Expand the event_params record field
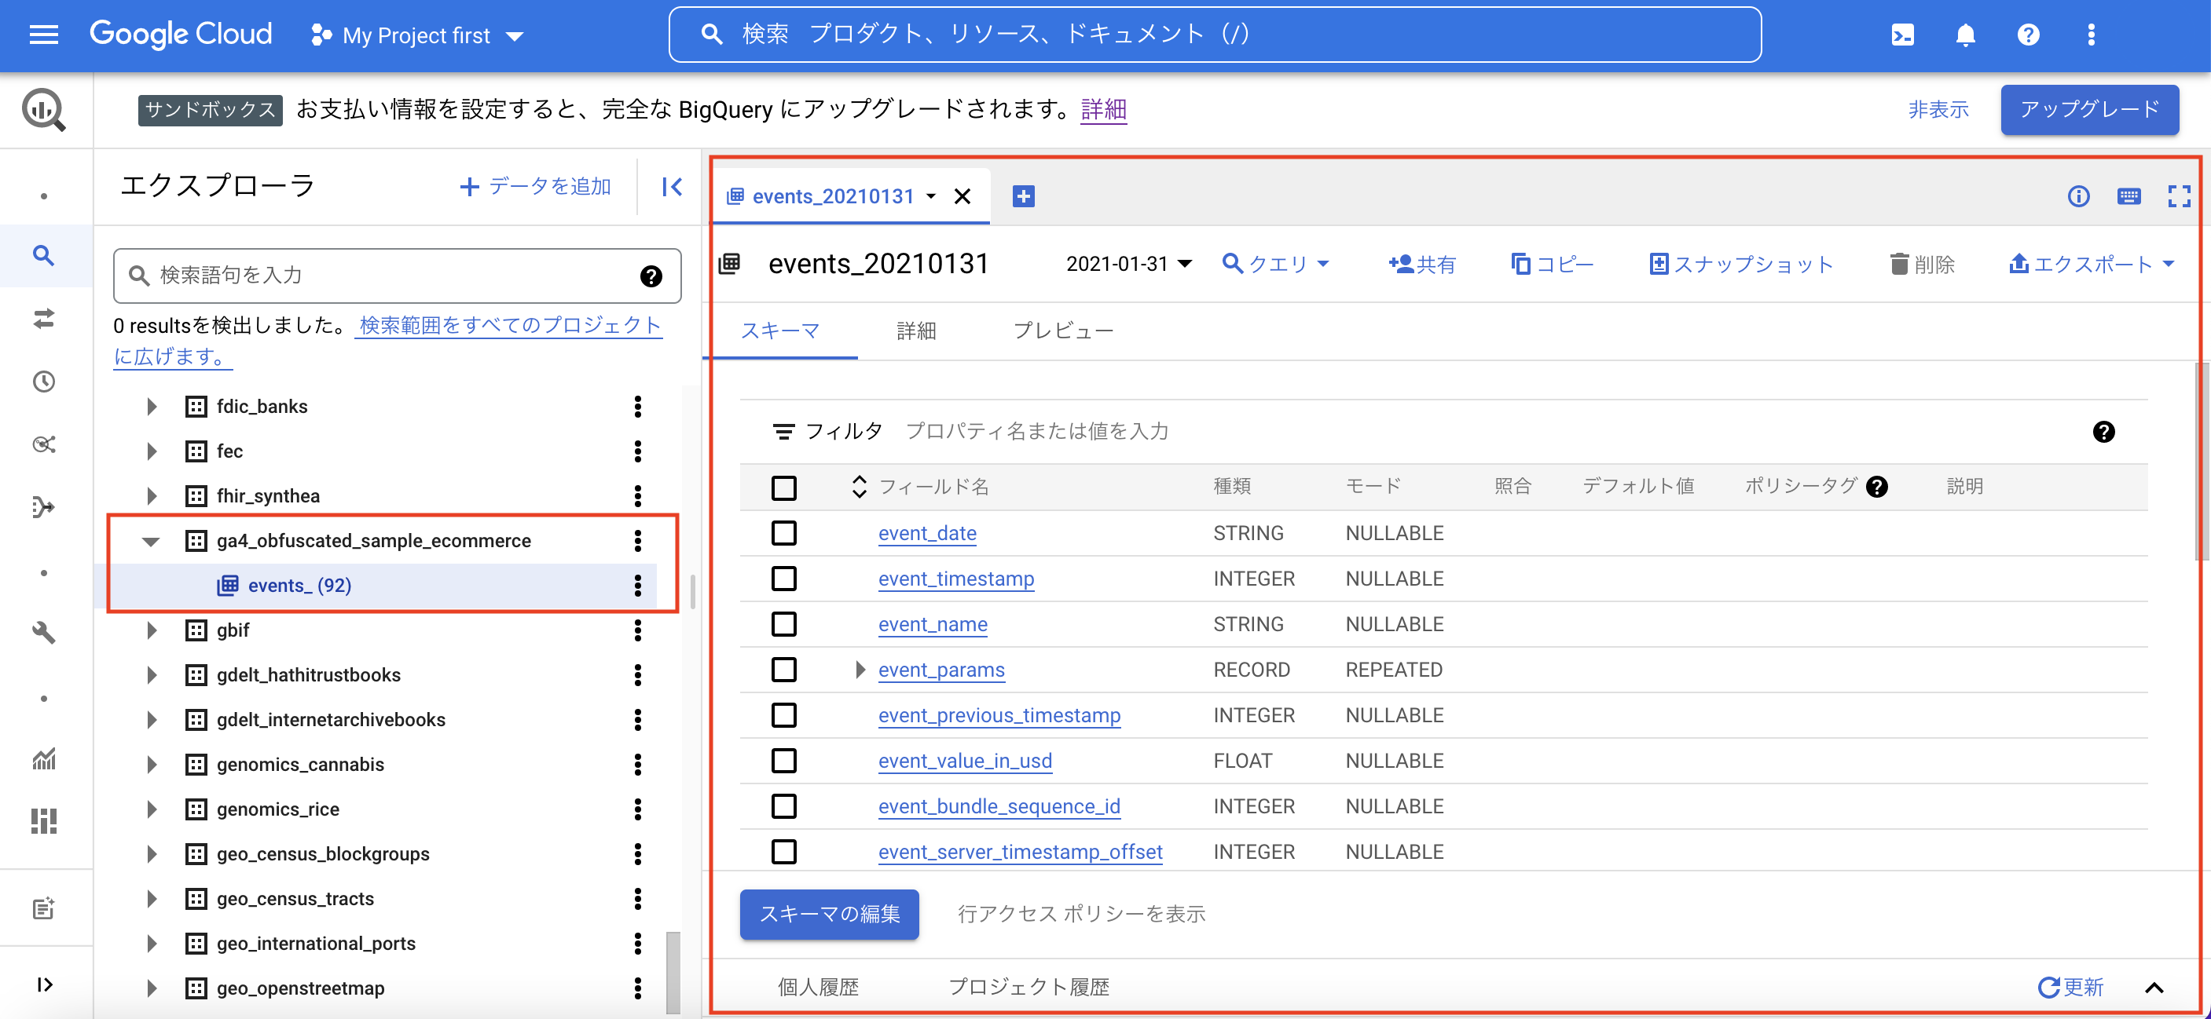The height and width of the screenshot is (1019, 2211). click(x=859, y=669)
